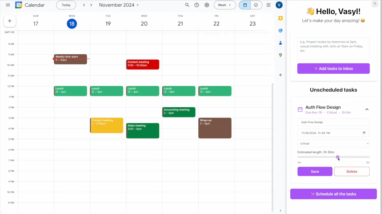Open the Weekly kick-start event
This screenshot has width=382, height=214.
click(70, 59)
